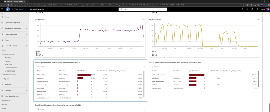The image size is (270, 112).
Task: Click the Endpoints sidebar icon
Action: coord(2,90)
